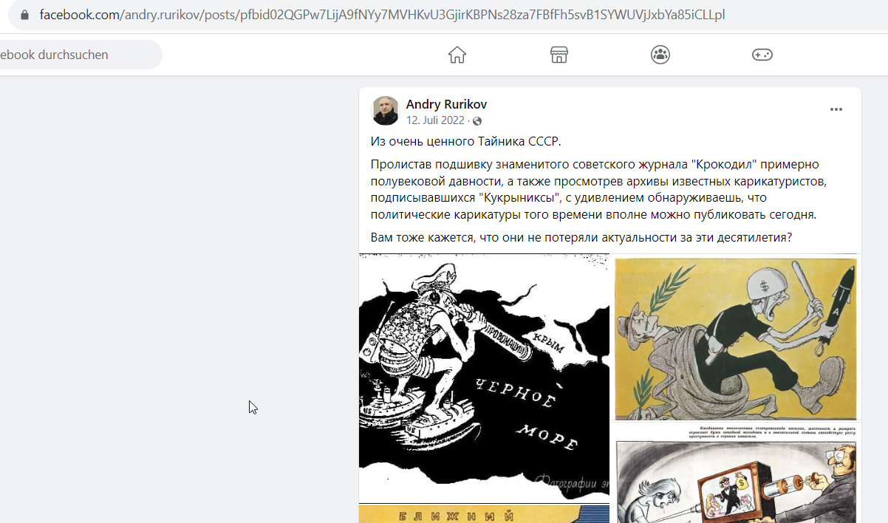Open the Groups icon in top navigation
888x523 pixels.
tap(660, 55)
